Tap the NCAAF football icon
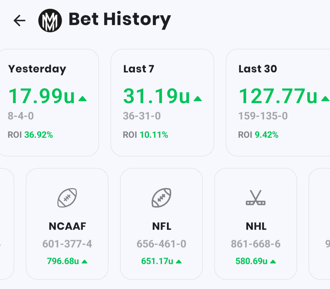Viewport: 330px width, 289px height. 67,198
